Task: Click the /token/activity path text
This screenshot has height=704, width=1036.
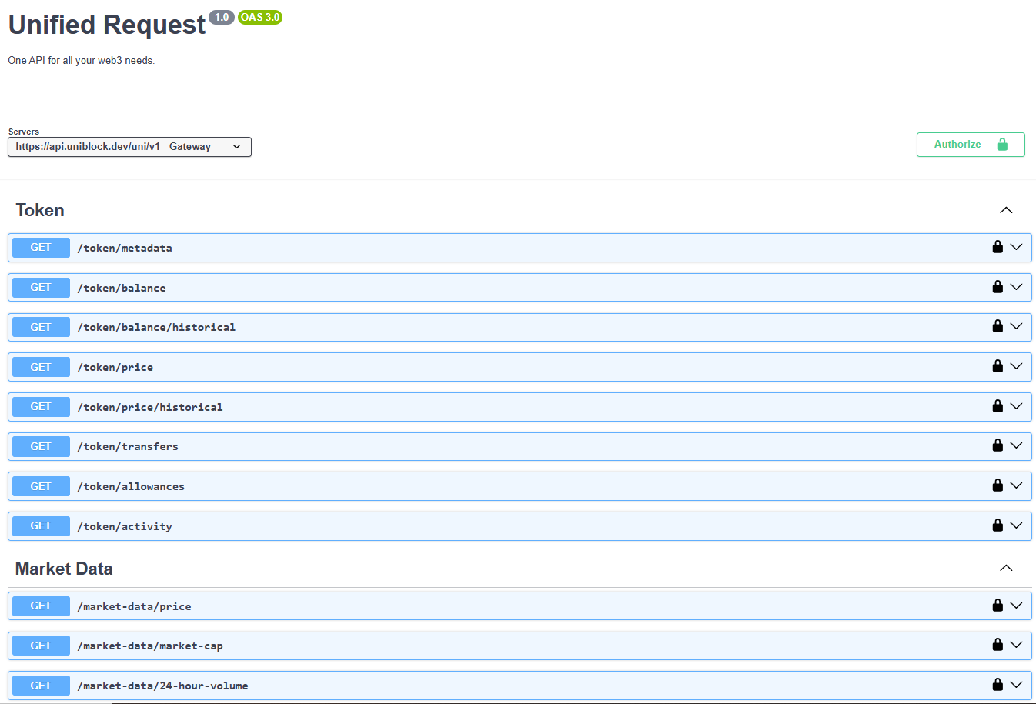Action: [125, 526]
